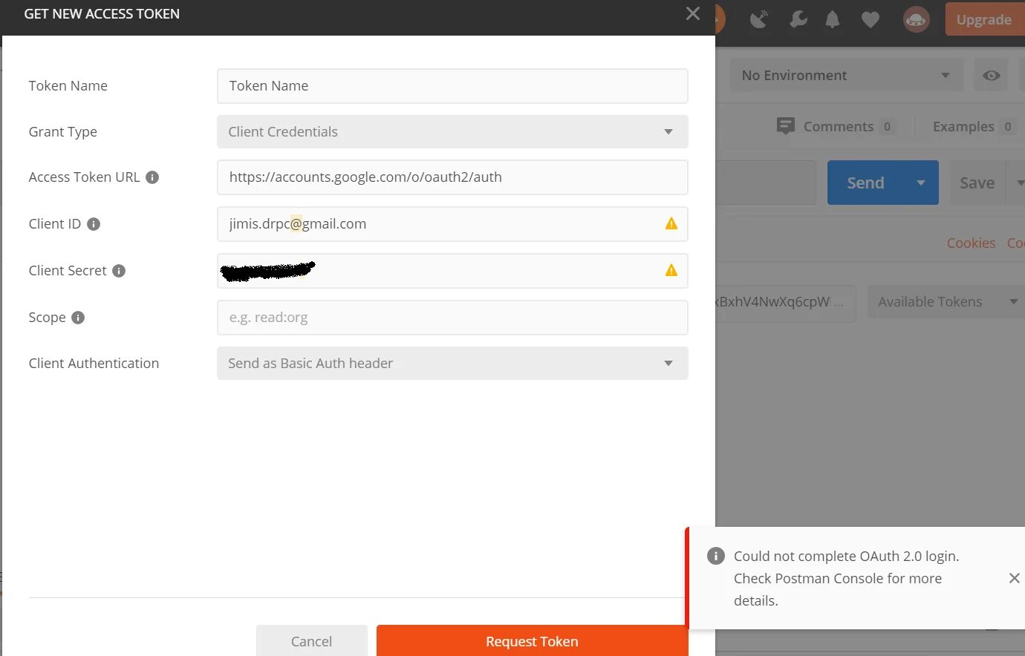This screenshot has width=1025, height=656.
Task: Click the Access Token URL field
Action: click(452, 177)
